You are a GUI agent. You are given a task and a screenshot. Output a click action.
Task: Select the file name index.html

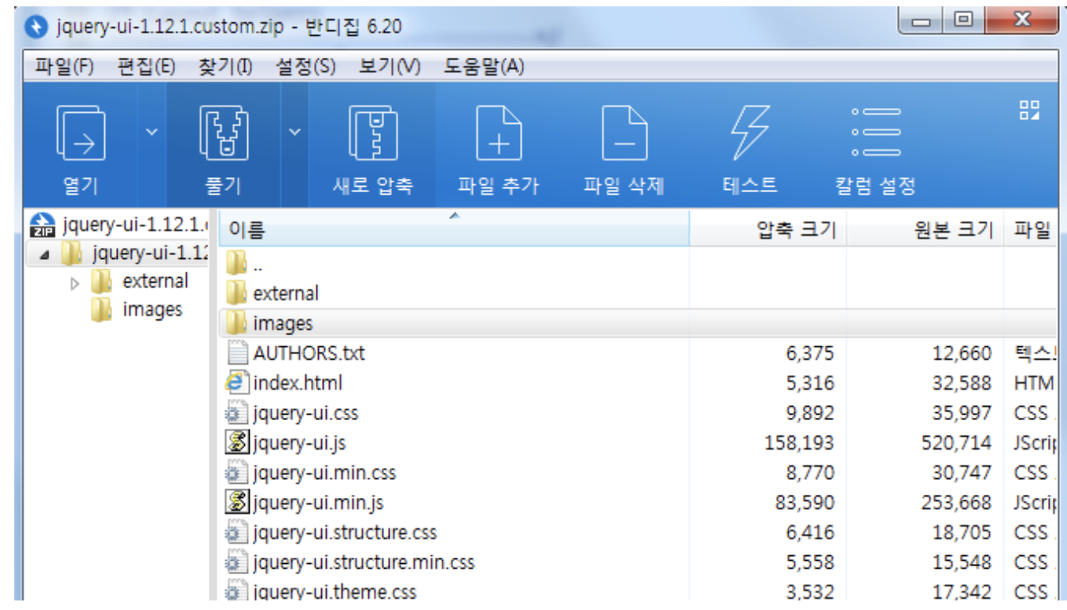click(x=297, y=383)
